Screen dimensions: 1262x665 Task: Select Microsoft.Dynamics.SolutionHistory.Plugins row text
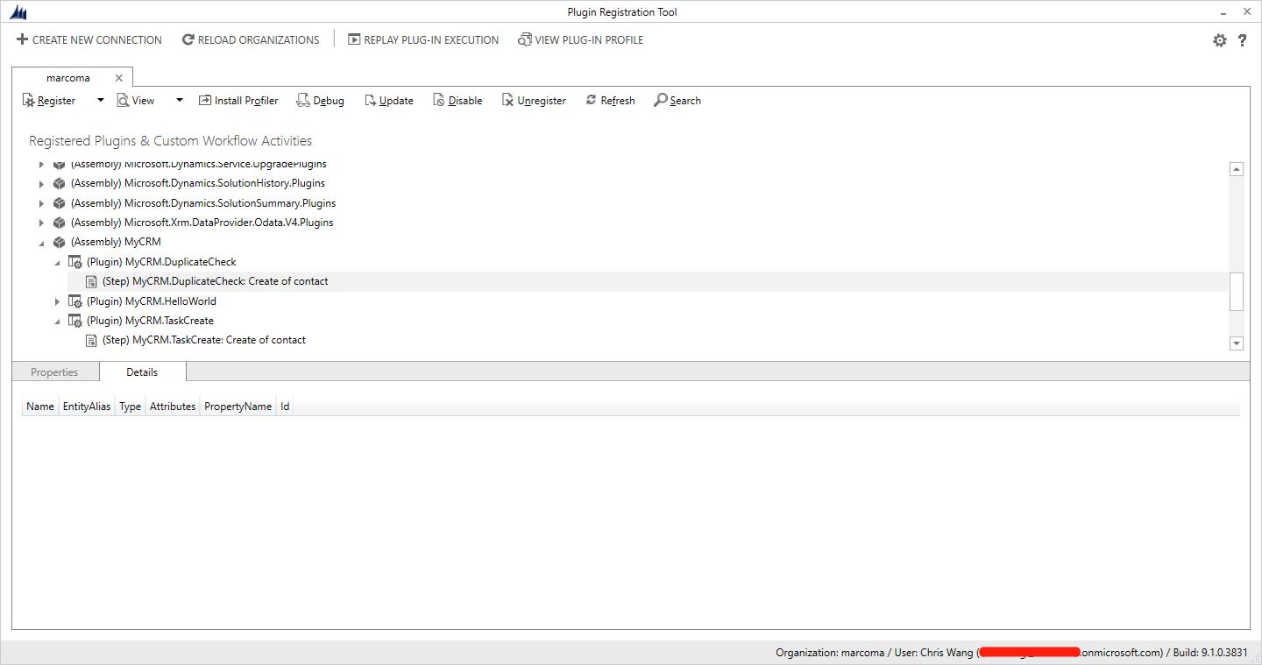197,183
